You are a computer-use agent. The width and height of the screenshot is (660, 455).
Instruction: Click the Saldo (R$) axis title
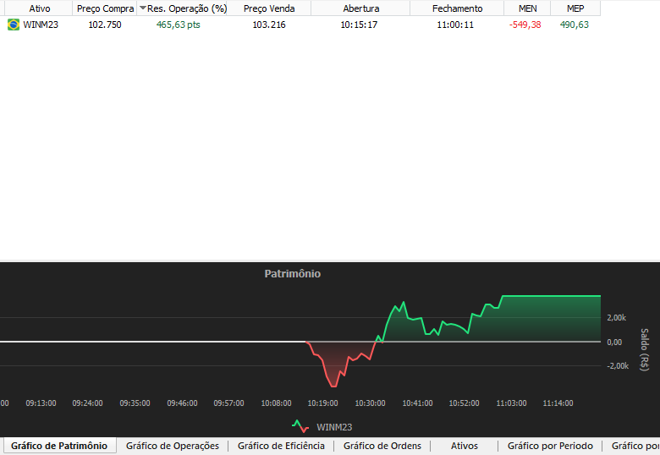[644, 350]
